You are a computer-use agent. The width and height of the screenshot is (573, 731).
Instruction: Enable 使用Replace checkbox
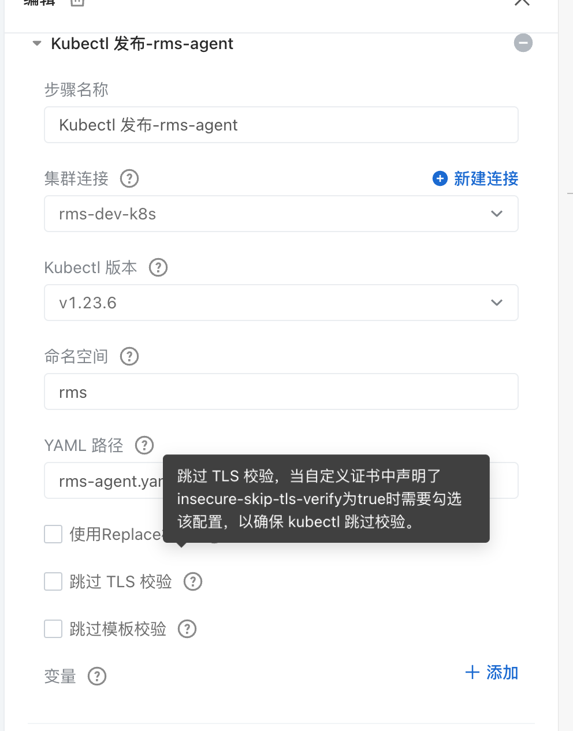tap(53, 534)
